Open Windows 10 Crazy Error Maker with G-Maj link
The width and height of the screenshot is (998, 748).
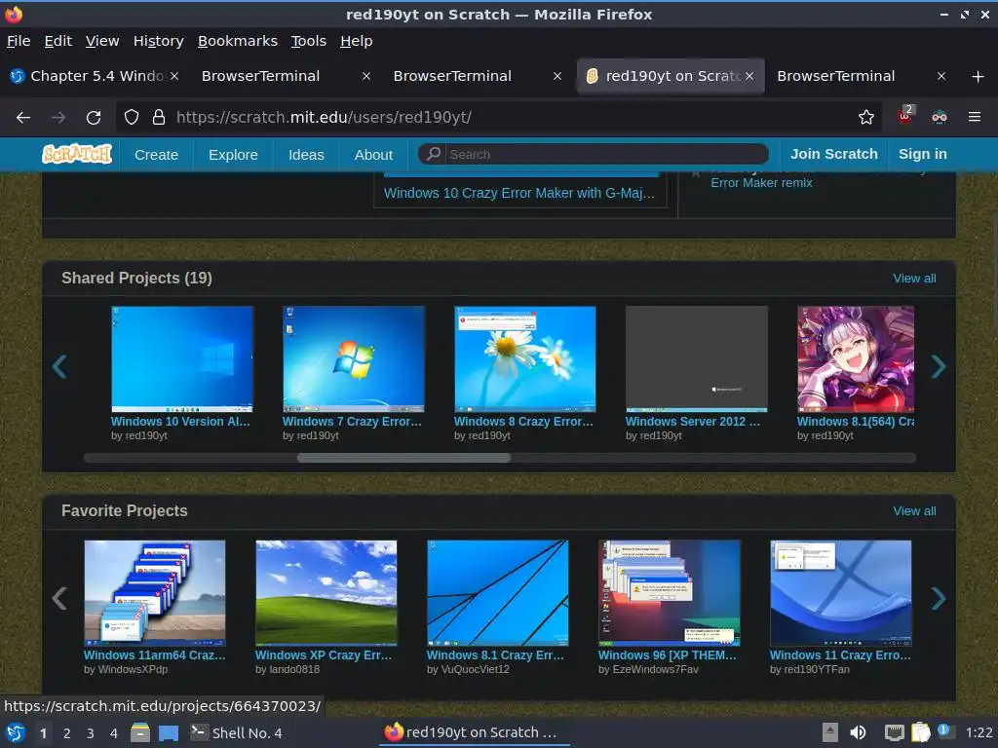pos(519,194)
